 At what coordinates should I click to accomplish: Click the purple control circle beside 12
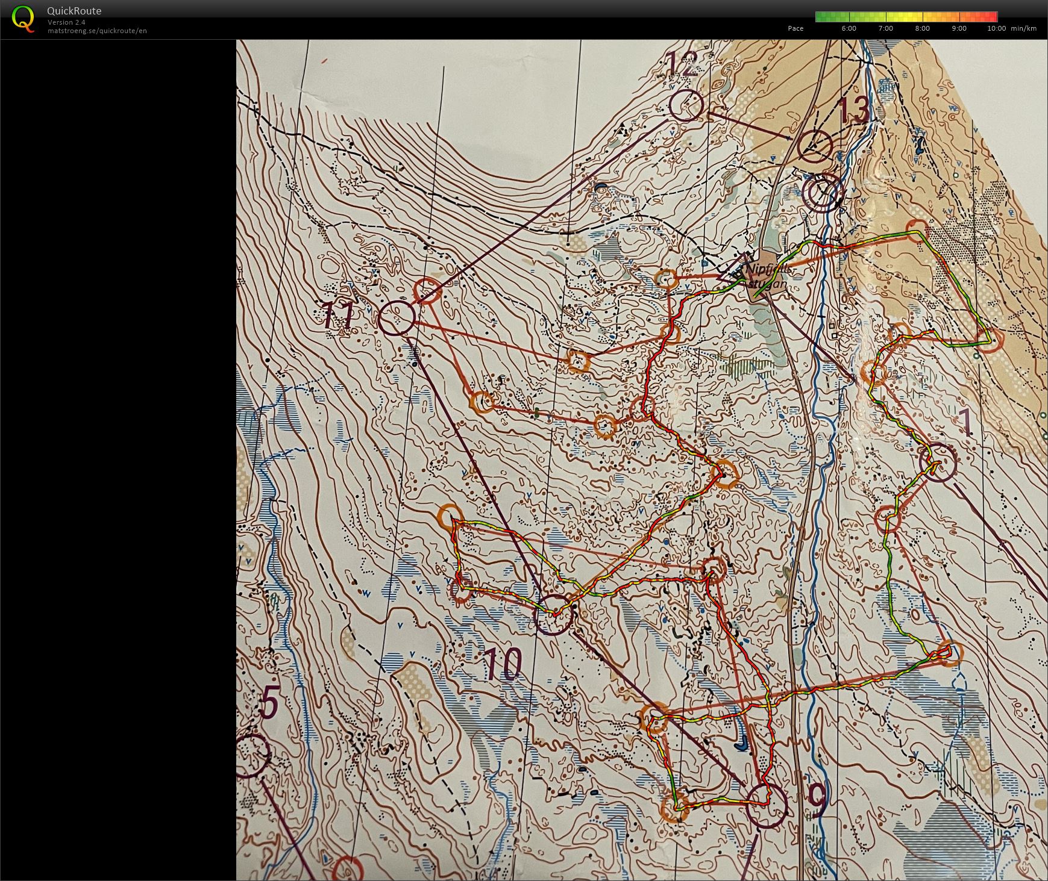coord(686,106)
